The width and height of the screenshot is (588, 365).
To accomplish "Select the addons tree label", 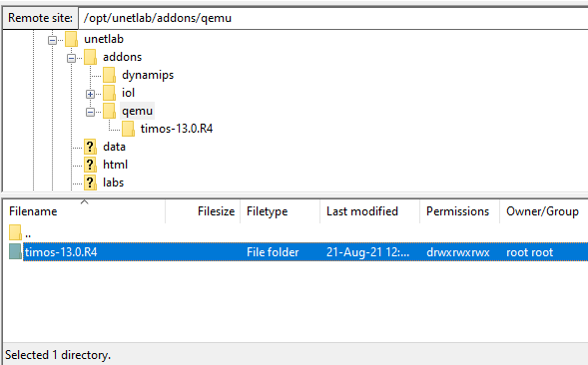I will coord(123,57).
